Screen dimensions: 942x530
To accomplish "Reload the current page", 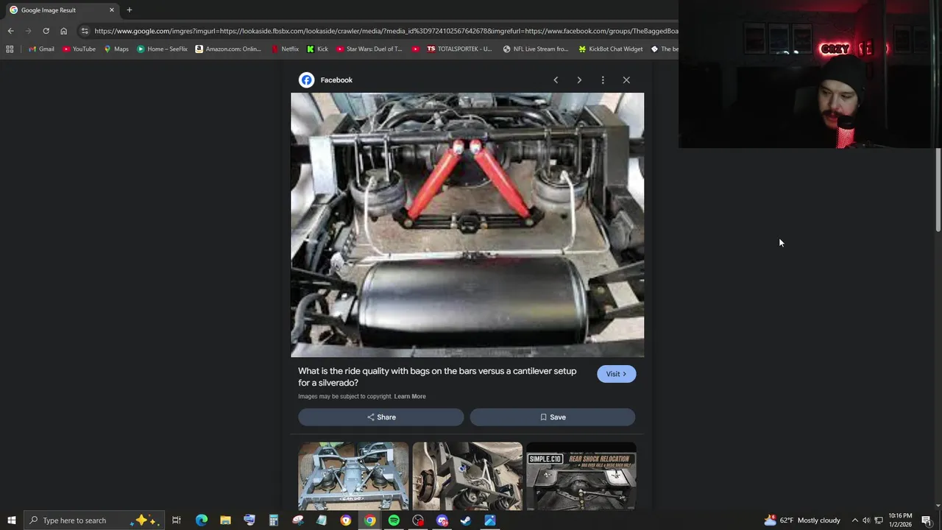I will point(46,31).
